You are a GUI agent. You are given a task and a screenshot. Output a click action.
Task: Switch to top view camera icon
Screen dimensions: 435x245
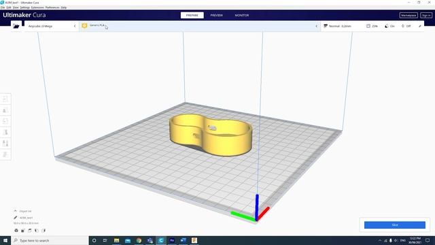pos(30,230)
